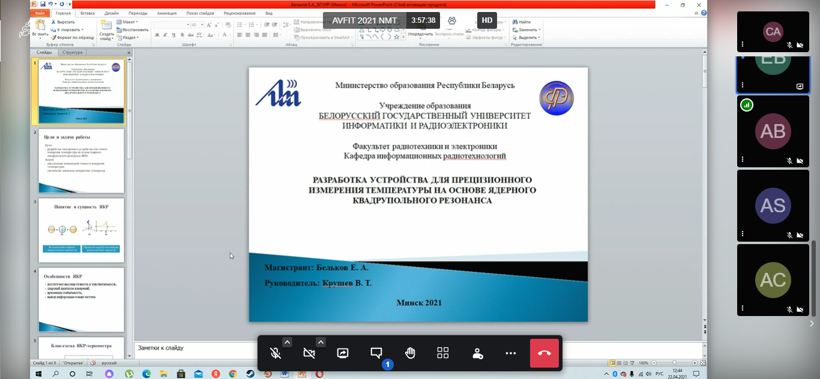Viewport: 820px width, 379px height.
Task: Click the Redo icon in quick access toolbar
Action: click(x=62, y=4)
